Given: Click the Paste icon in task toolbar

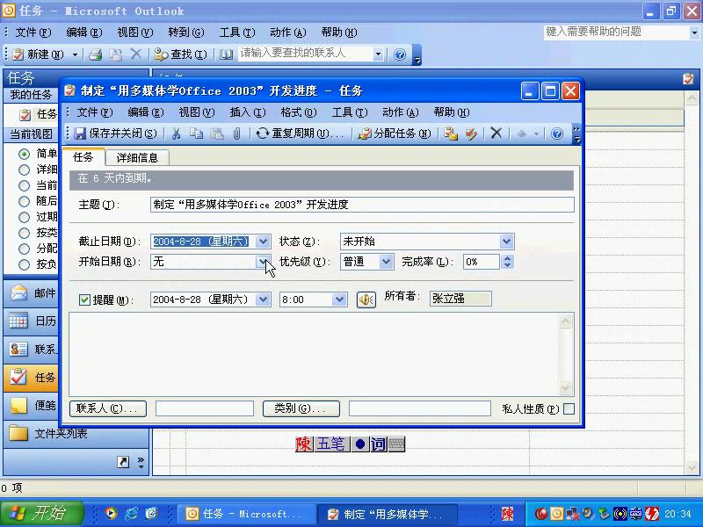Looking at the screenshot, I should click(217, 134).
